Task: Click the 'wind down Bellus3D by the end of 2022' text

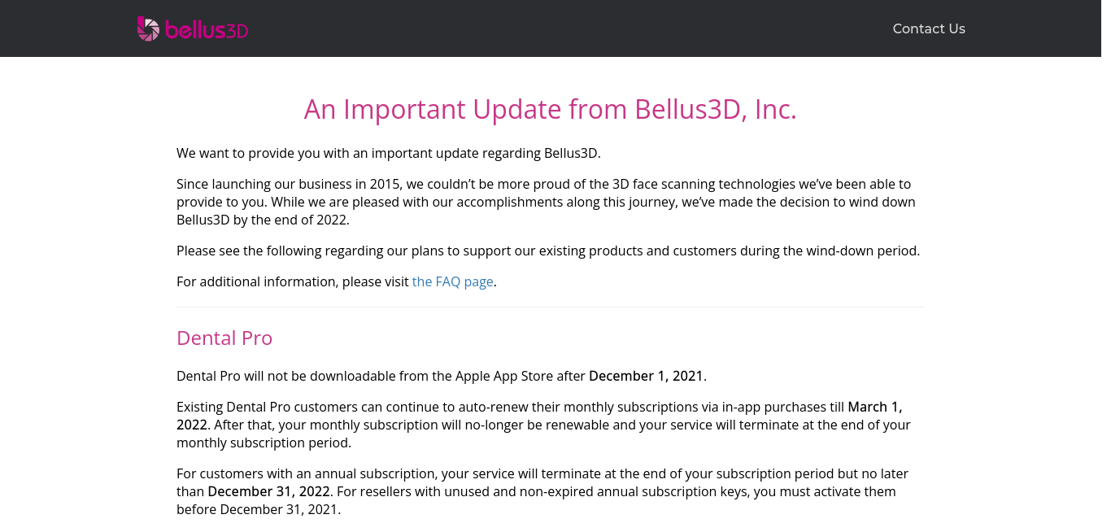Action: (x=546, y=211)
